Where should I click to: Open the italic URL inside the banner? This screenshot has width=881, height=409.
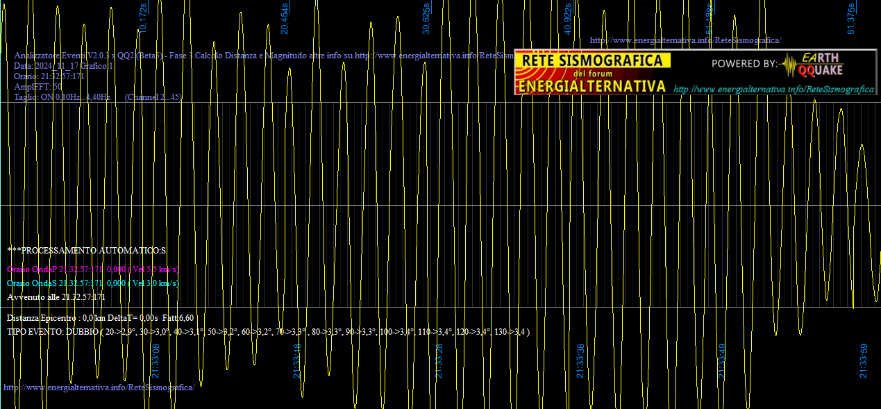(773, 90)
